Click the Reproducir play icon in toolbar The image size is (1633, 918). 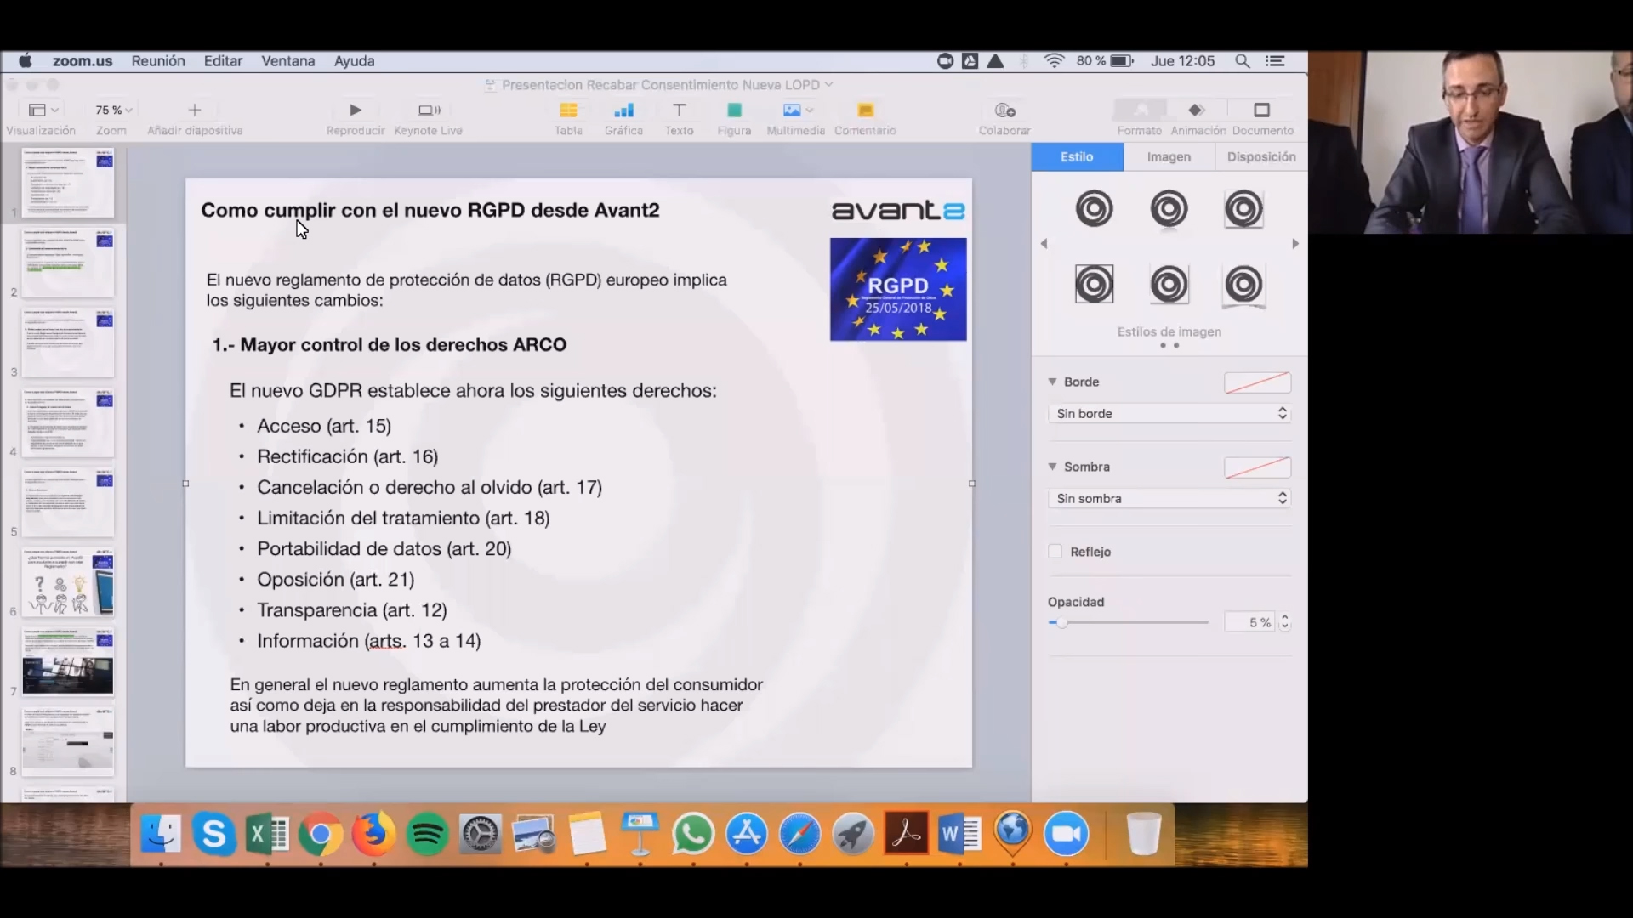356,110
